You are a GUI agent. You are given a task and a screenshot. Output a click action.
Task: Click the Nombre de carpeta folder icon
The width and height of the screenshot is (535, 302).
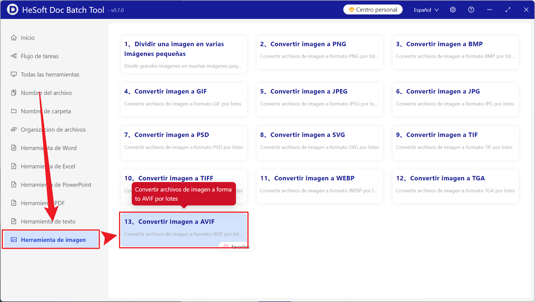pos(14,111)
